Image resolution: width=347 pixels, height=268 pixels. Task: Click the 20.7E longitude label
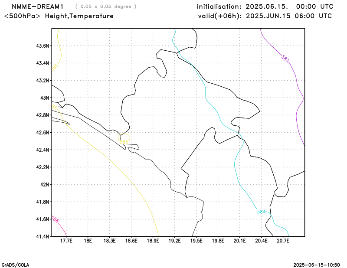pos(283,241)
